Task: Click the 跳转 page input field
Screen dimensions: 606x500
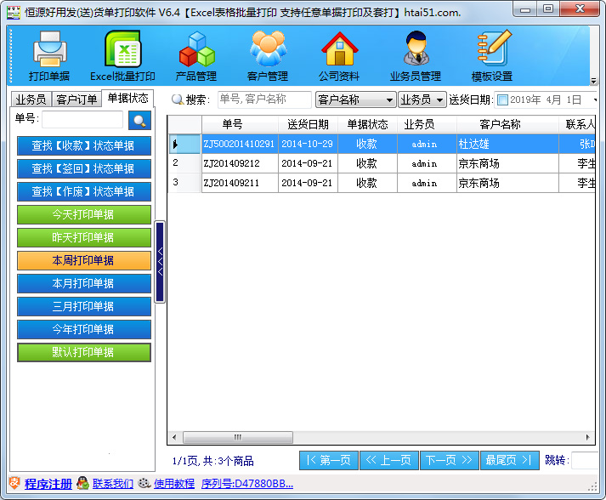Action: 585,460
